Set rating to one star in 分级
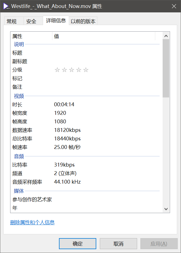Viewport: 181px width, 253px height. pos(57,70)
